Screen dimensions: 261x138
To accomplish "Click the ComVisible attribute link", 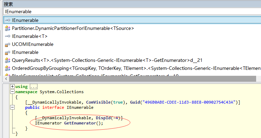I will tap(98, 102).
